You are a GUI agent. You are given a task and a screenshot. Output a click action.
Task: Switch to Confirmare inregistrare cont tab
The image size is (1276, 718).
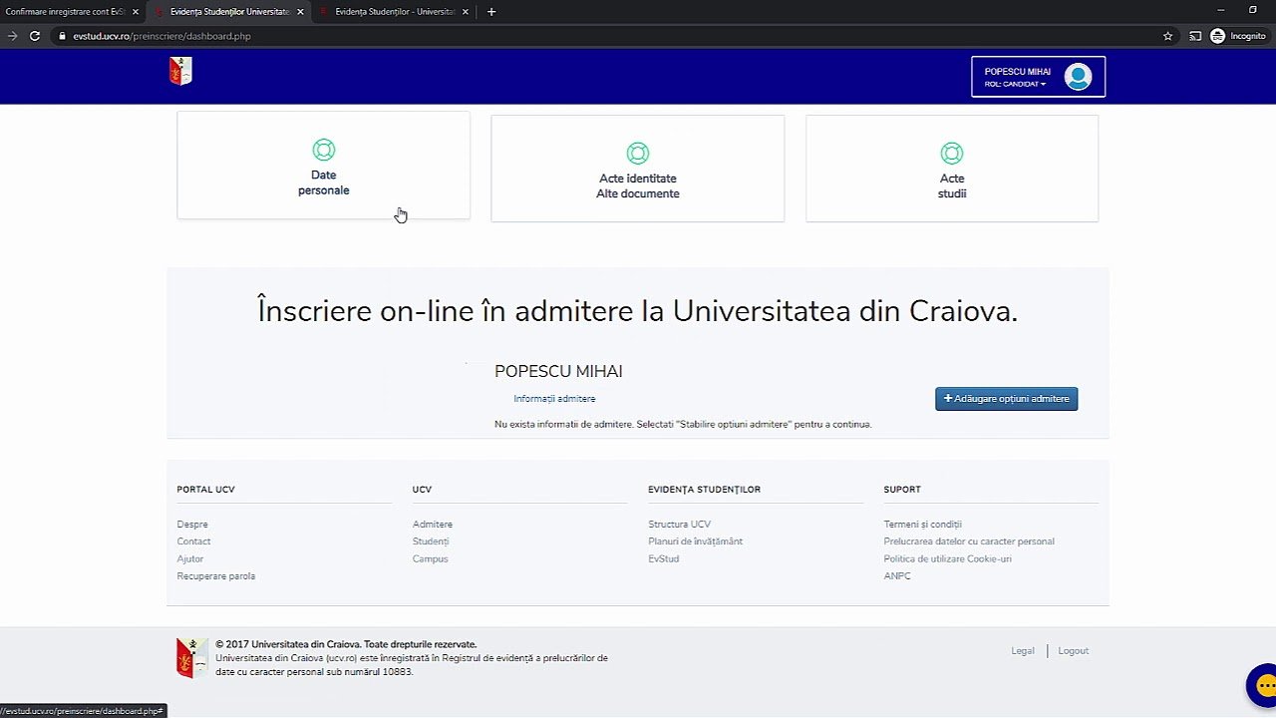coord(66,12)
